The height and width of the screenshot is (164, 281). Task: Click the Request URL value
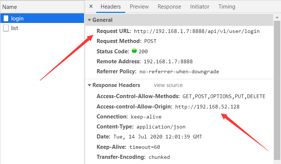click(x=197, y=31)
